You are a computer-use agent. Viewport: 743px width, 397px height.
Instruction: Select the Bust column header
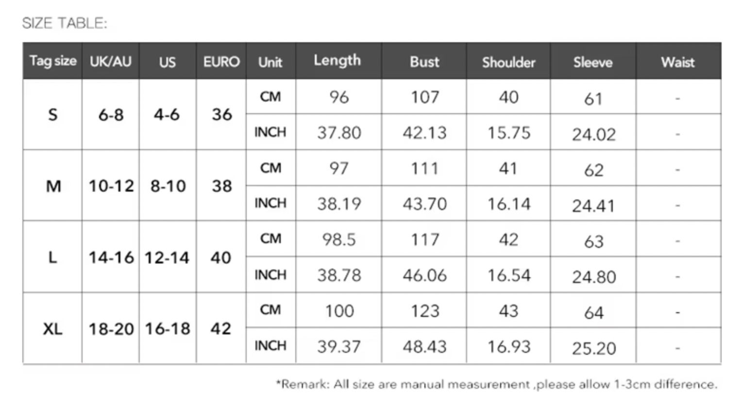[x=424, y=62]
